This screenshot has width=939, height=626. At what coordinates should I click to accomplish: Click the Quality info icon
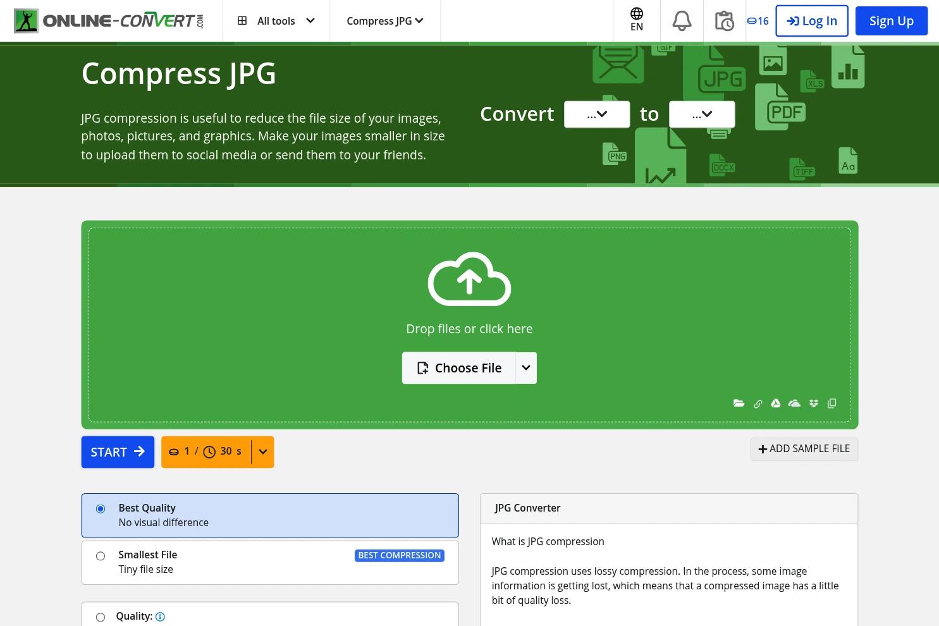[x=160, y=617]
